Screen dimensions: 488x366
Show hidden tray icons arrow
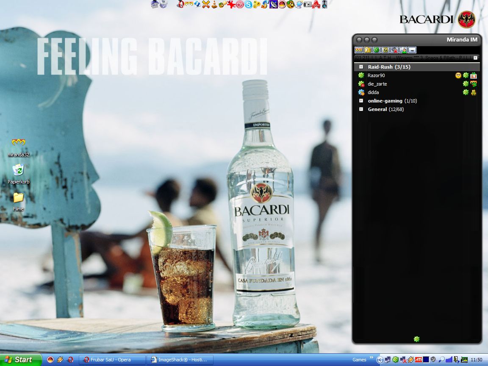coord(380,360)
